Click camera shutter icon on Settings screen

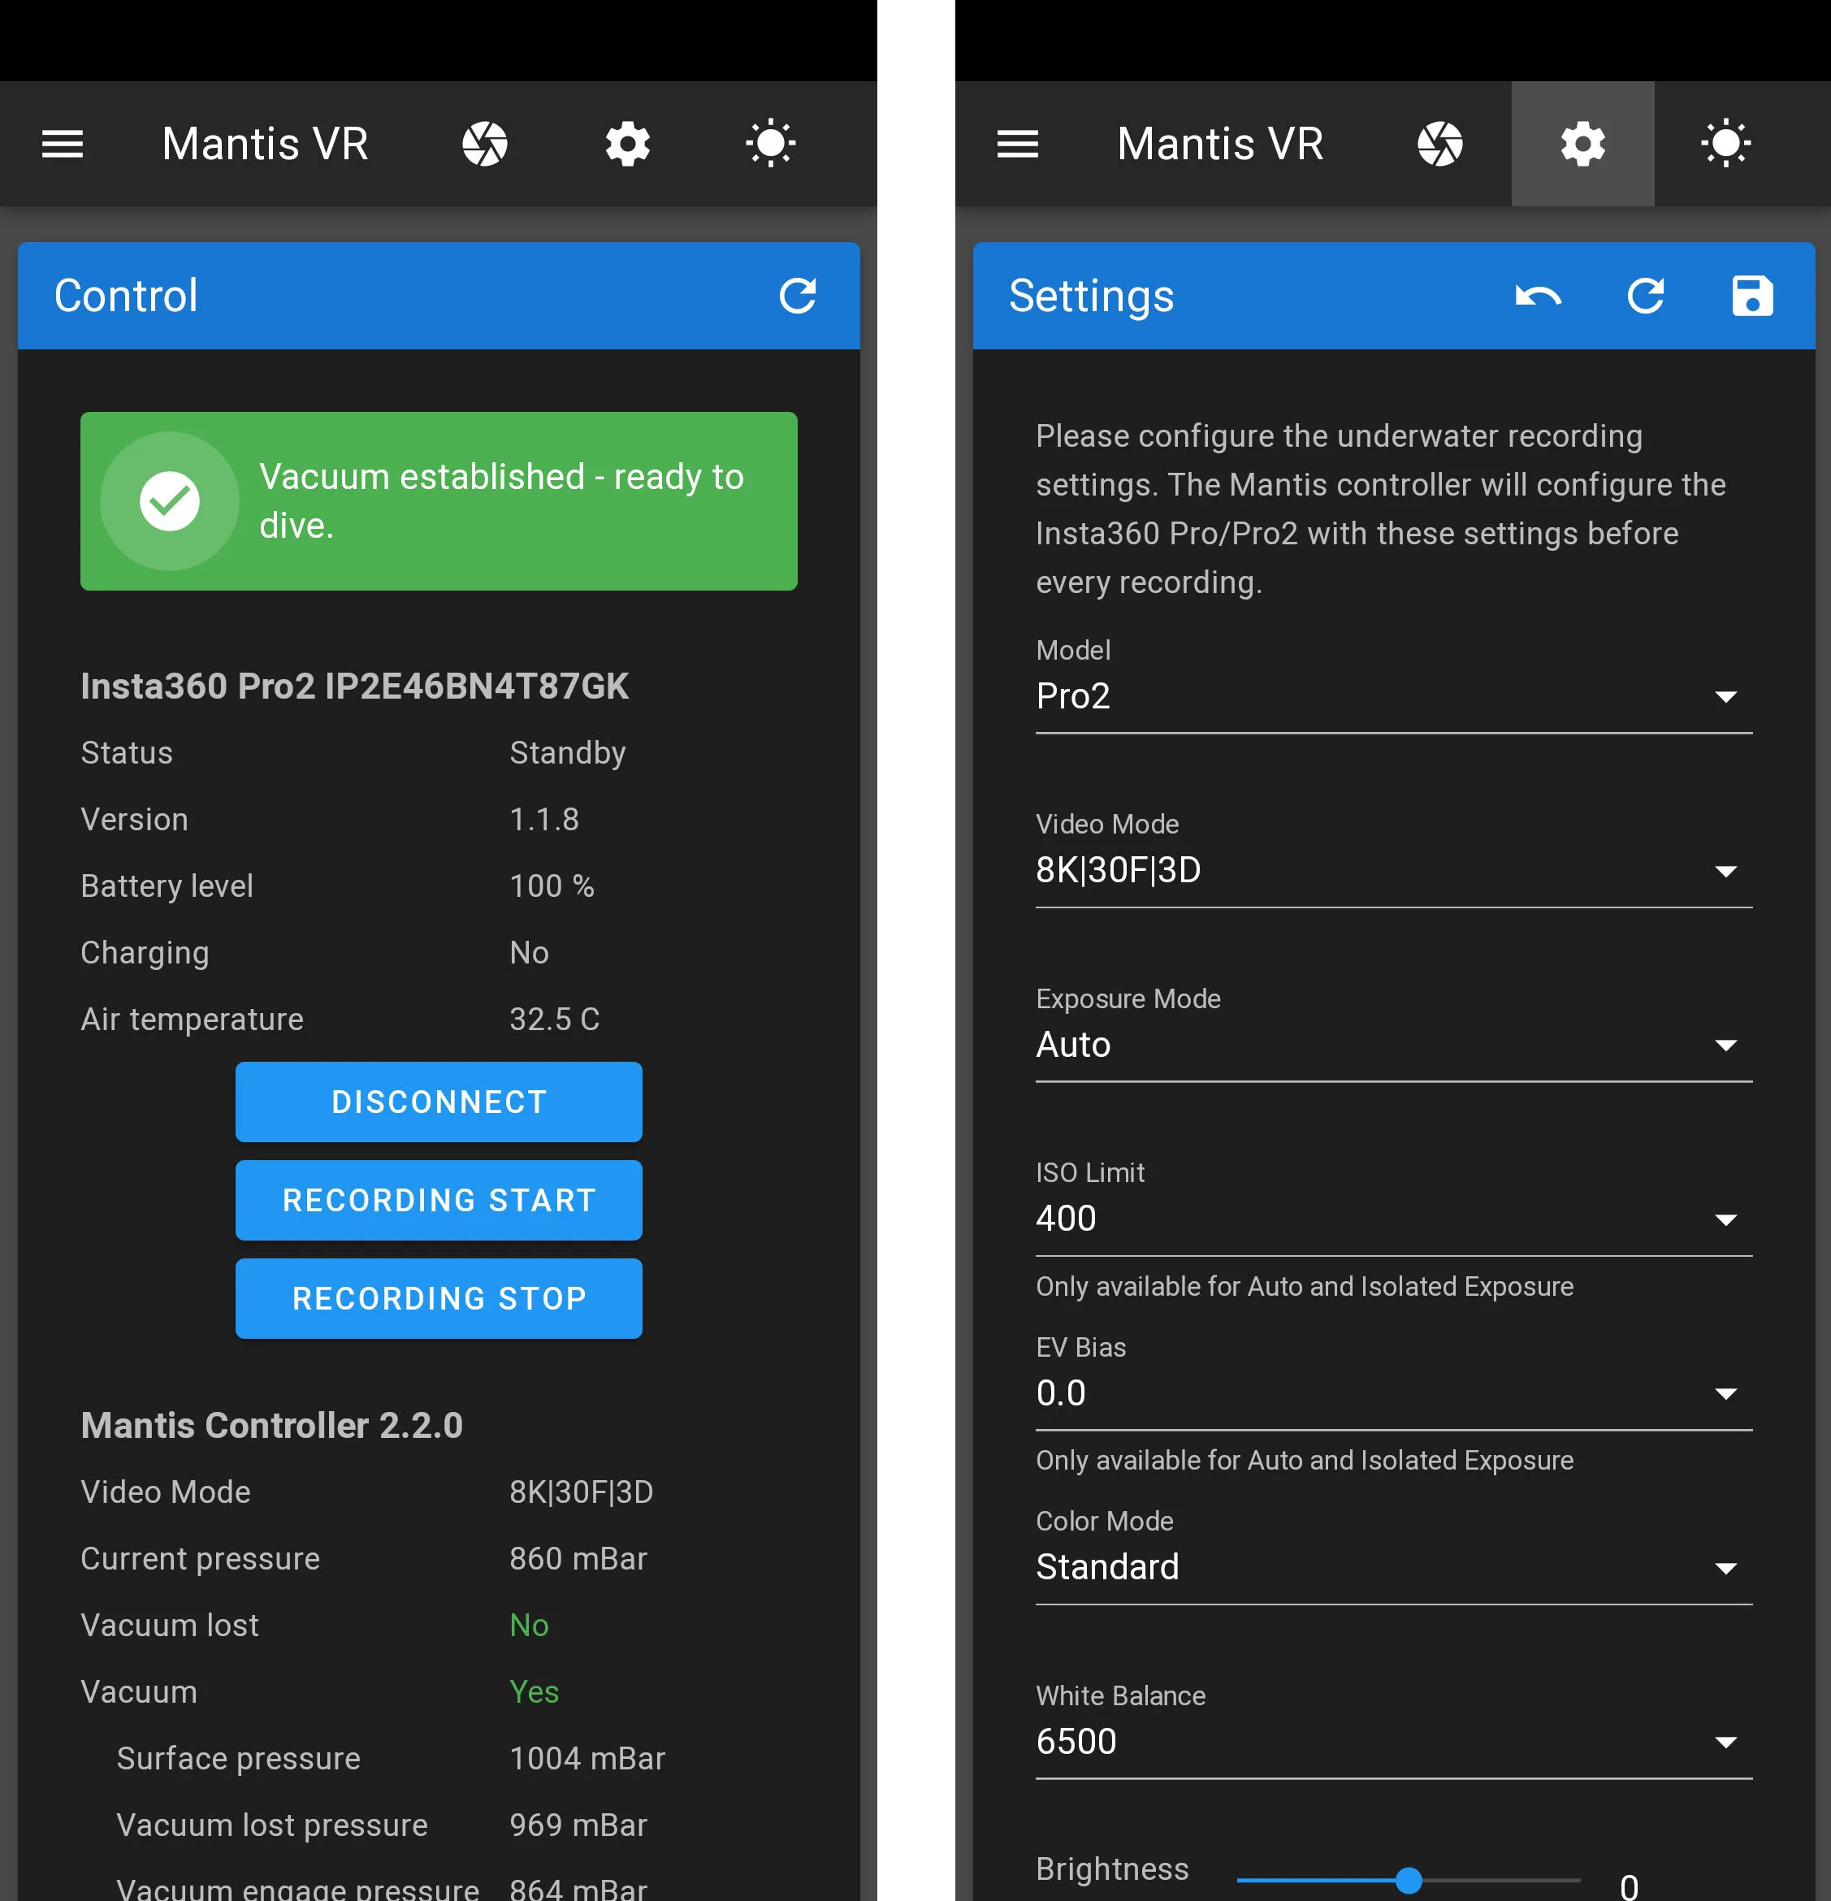pos(1439,144)
